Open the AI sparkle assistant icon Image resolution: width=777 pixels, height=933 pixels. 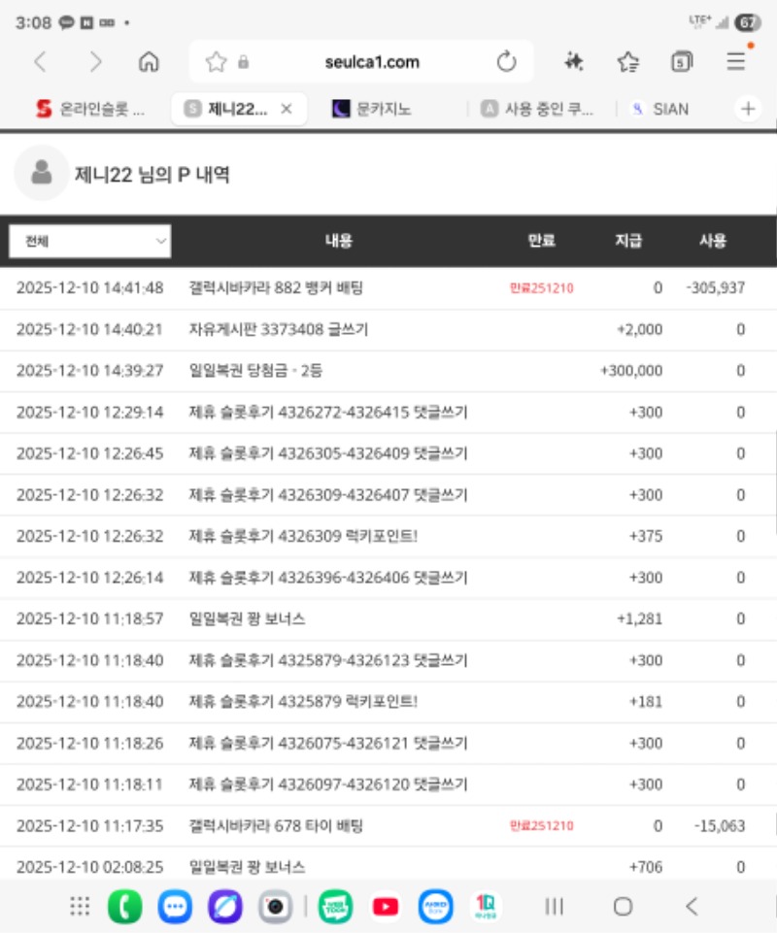pos(574,62)
